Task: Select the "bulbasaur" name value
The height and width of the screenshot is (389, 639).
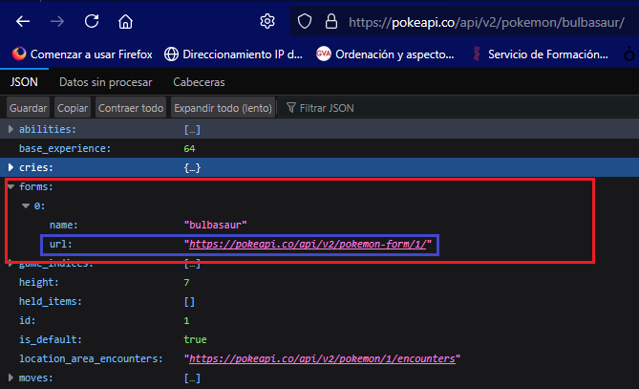Action: [215, 225]
